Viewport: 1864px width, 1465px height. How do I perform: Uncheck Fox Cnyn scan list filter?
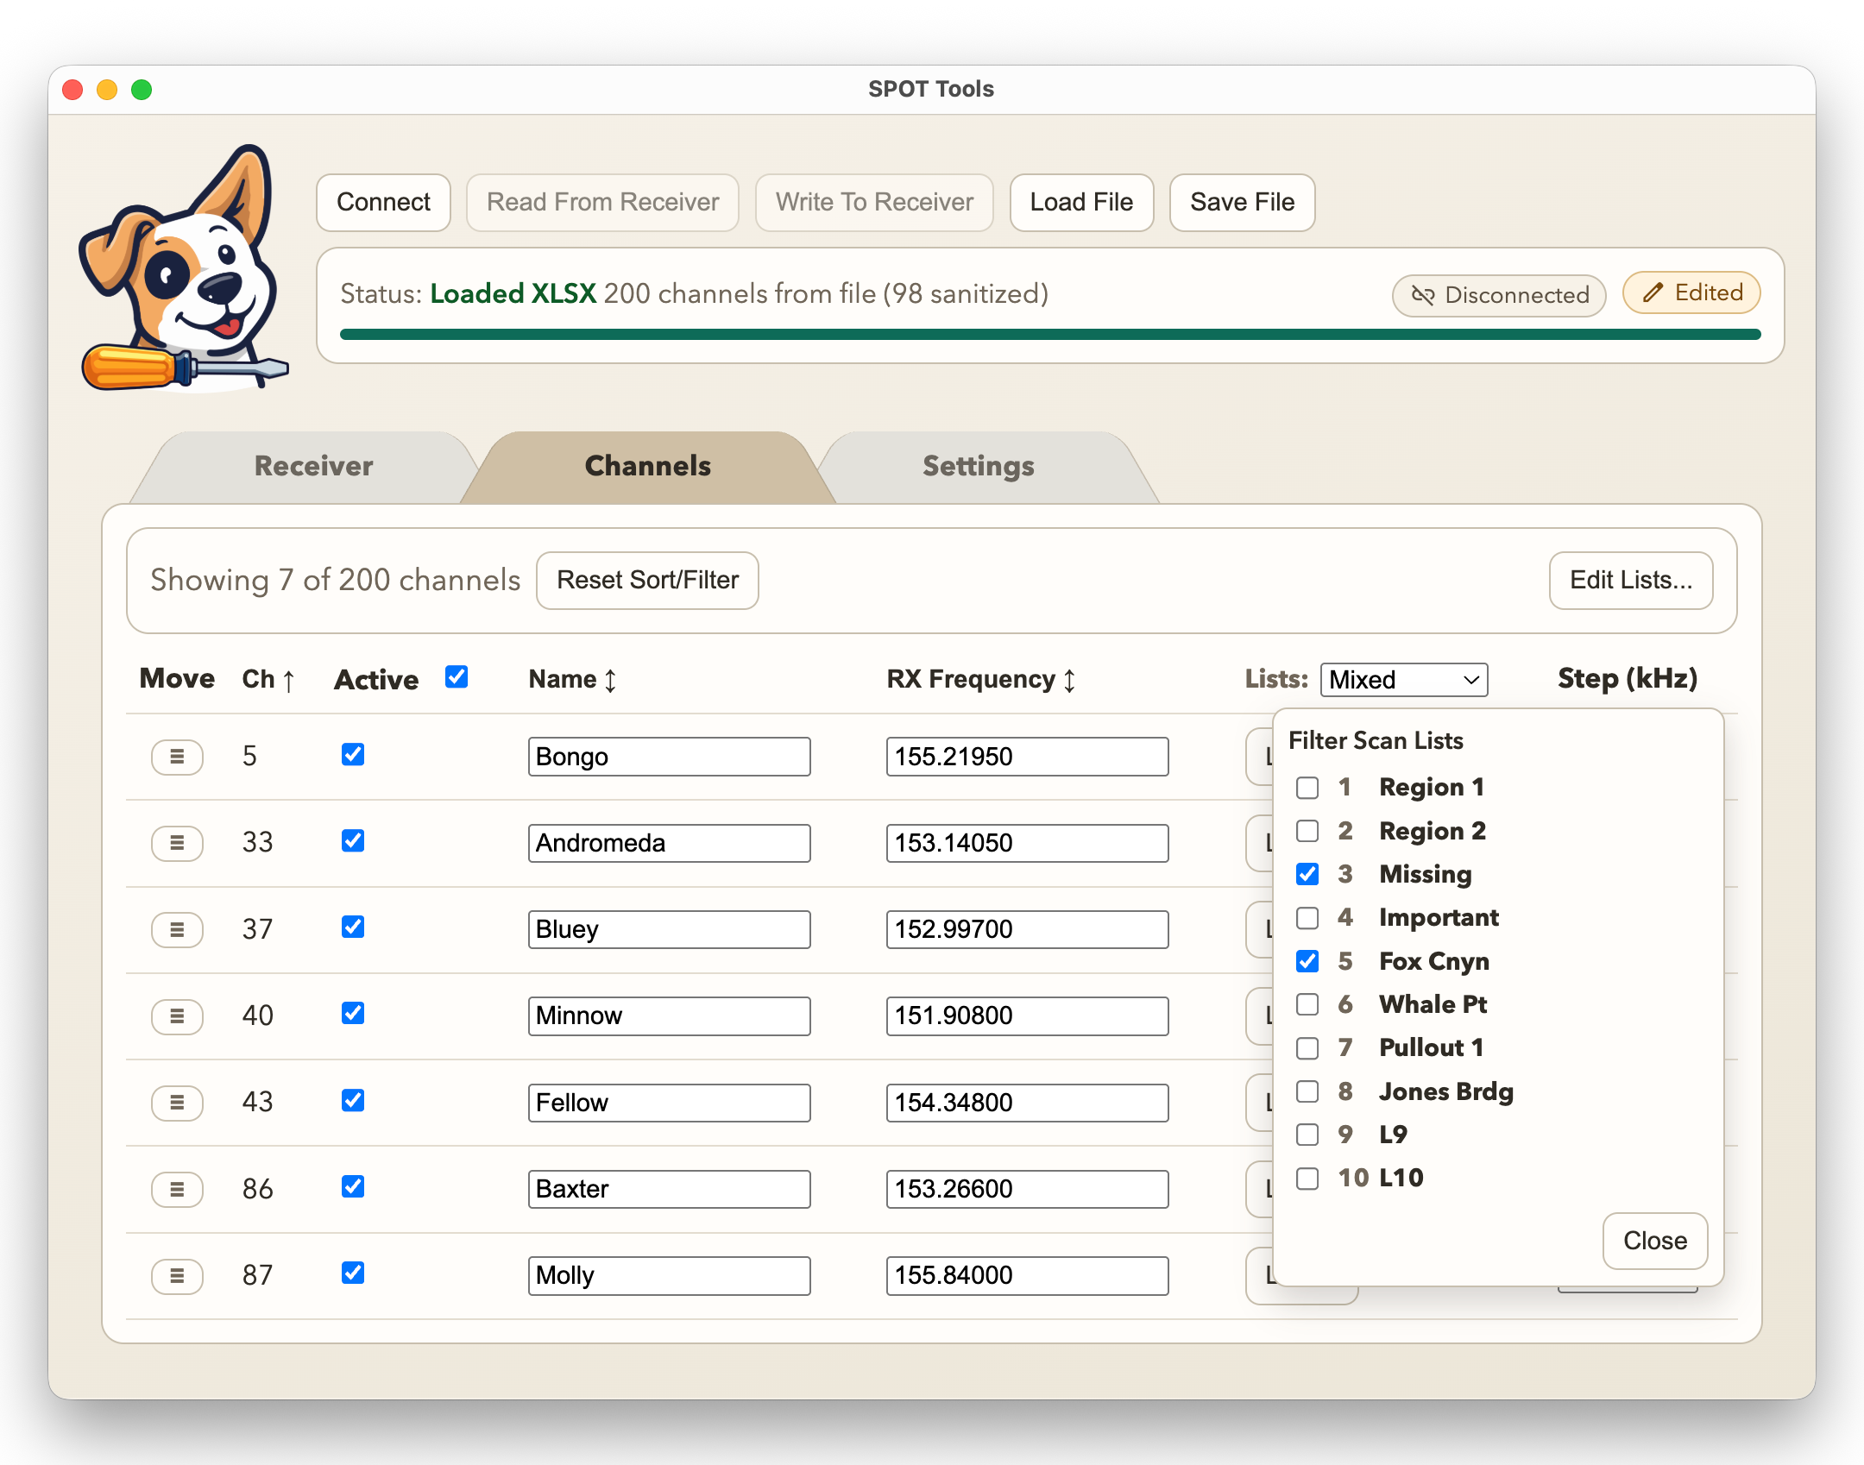tap(1307, 961)
